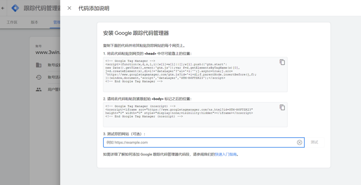Click the head code snippet text box

195,75
